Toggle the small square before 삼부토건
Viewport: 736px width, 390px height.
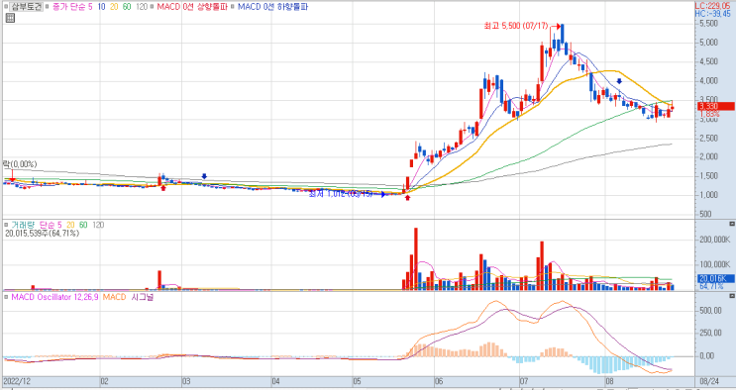pyautogui.click(x=6, y=7)
